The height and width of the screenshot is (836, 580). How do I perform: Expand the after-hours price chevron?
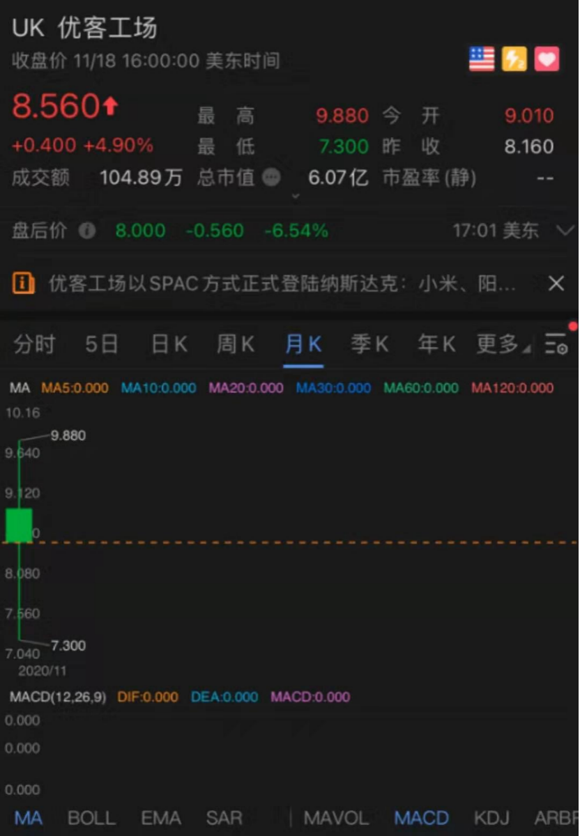pos(565,231)
